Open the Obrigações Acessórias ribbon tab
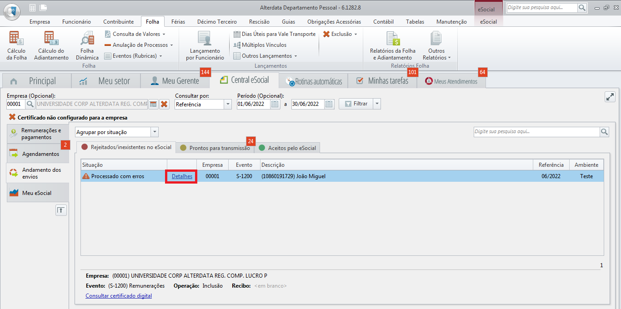621x309 pixels. [334, 22]
